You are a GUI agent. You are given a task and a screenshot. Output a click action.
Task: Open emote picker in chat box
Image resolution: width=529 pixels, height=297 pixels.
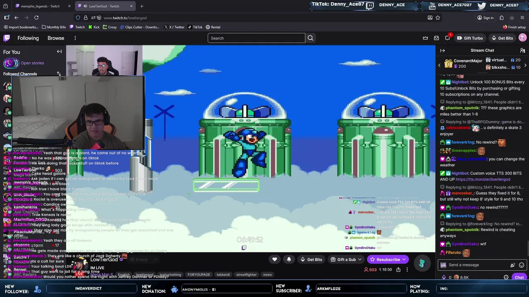pyautogui.click(x=522, y=265)
